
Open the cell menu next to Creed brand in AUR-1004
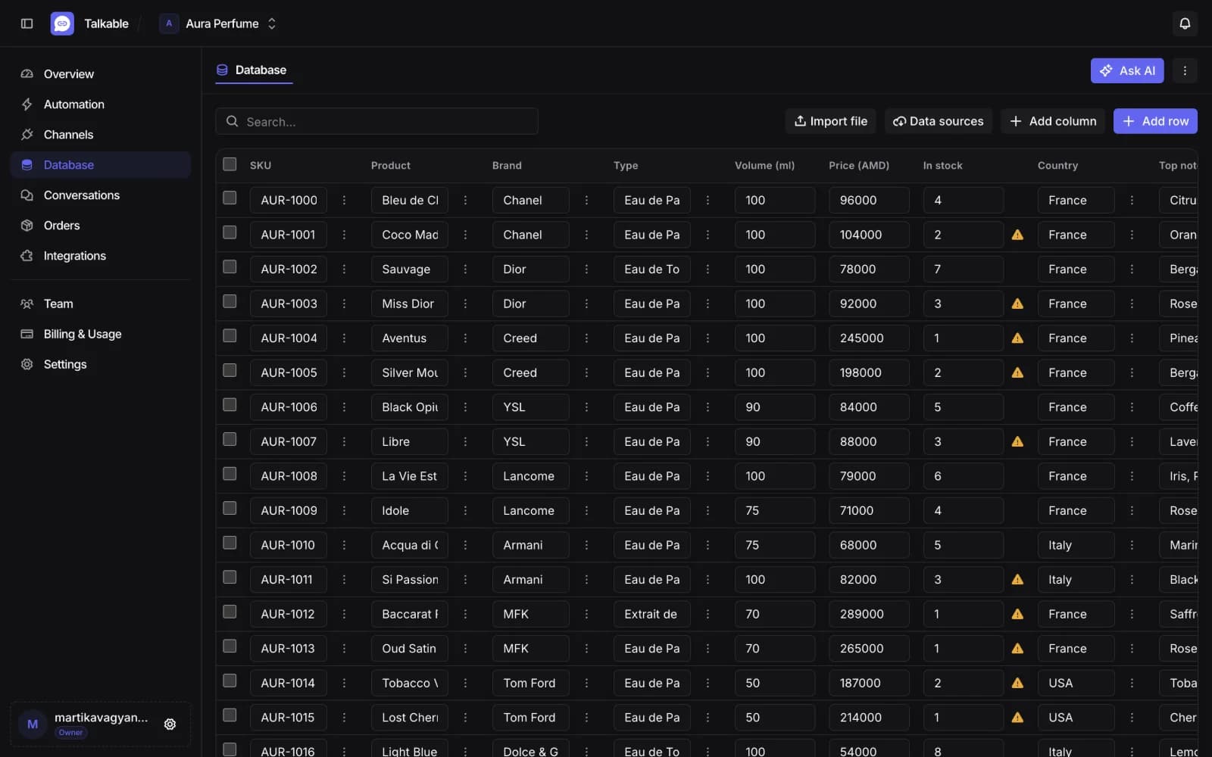[x=586, y=338]
